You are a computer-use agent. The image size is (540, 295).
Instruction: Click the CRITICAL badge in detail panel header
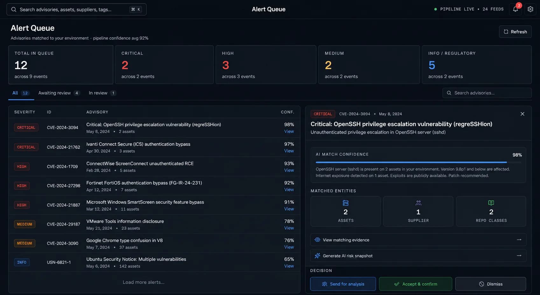pos(323,114)
